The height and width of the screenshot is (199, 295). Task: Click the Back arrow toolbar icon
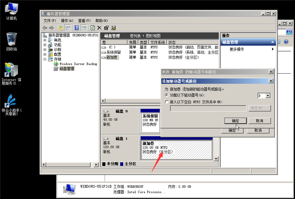click(x=45, y=28)
